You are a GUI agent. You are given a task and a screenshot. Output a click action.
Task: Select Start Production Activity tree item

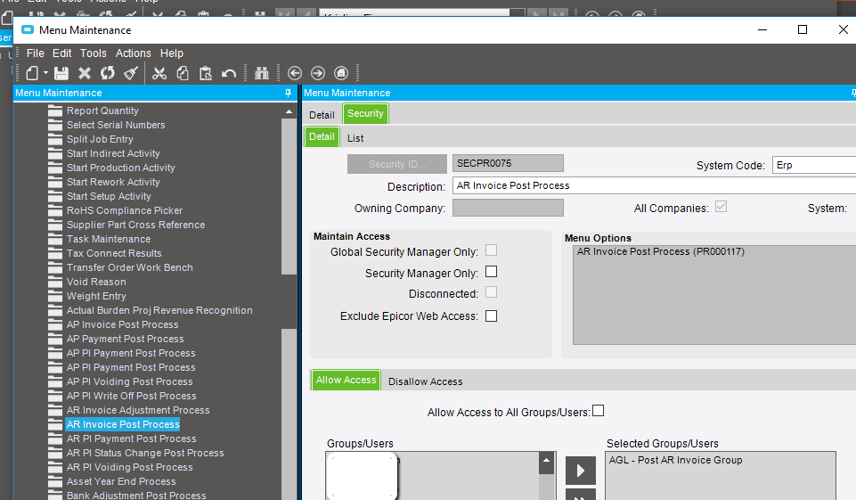pyautogui.click(x=120, y=168)
